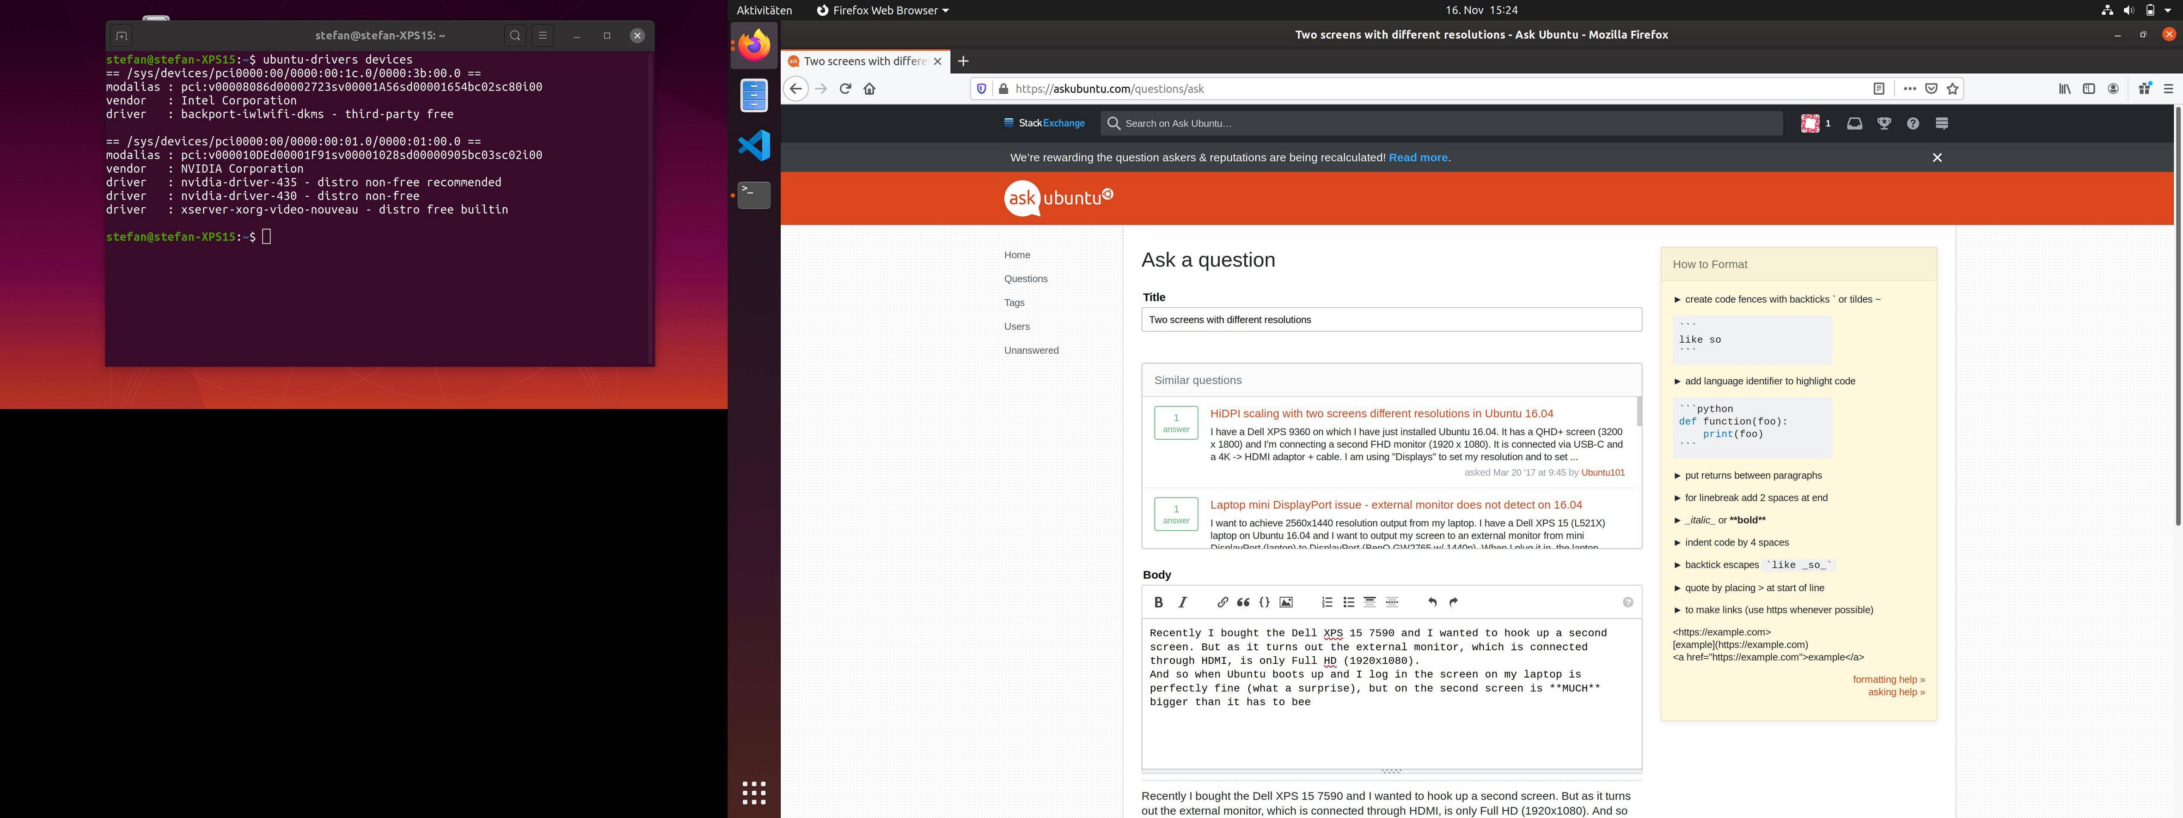Insert blockquote with the quote icon
The image size is (2183, 818).
point(1243,602)
